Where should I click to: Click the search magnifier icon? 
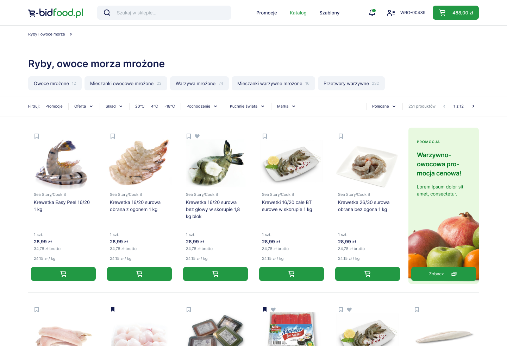107,13
